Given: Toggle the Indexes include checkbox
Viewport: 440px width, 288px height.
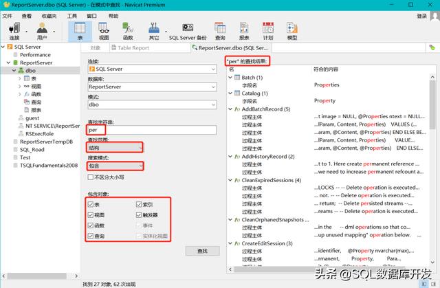Looking at the screenshot, I should (x=139, y=204).
